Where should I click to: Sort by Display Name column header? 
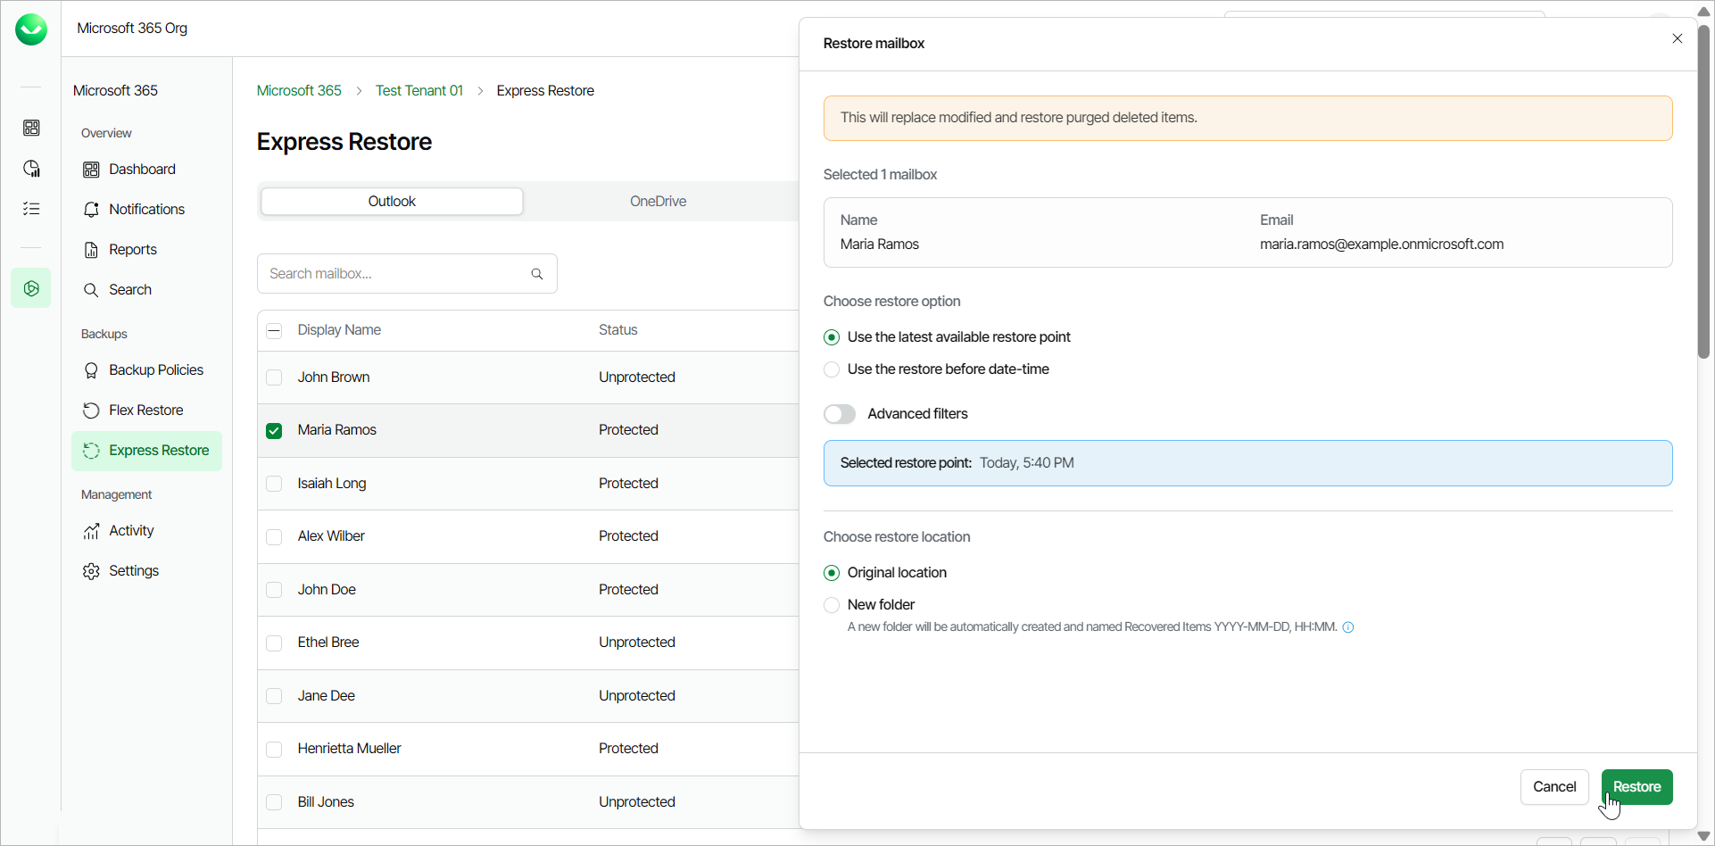tap(339, 329)
